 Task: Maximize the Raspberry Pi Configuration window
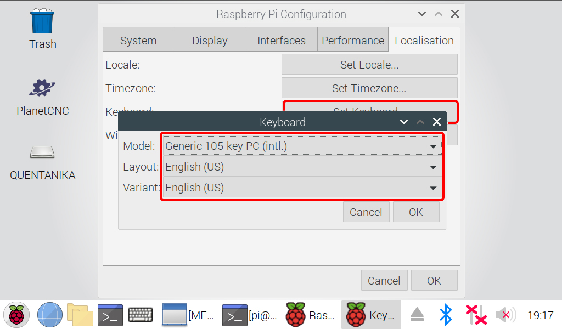coord(439,14)
